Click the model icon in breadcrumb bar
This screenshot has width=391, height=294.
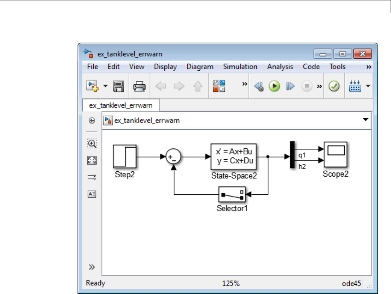[x=108, y=121]
